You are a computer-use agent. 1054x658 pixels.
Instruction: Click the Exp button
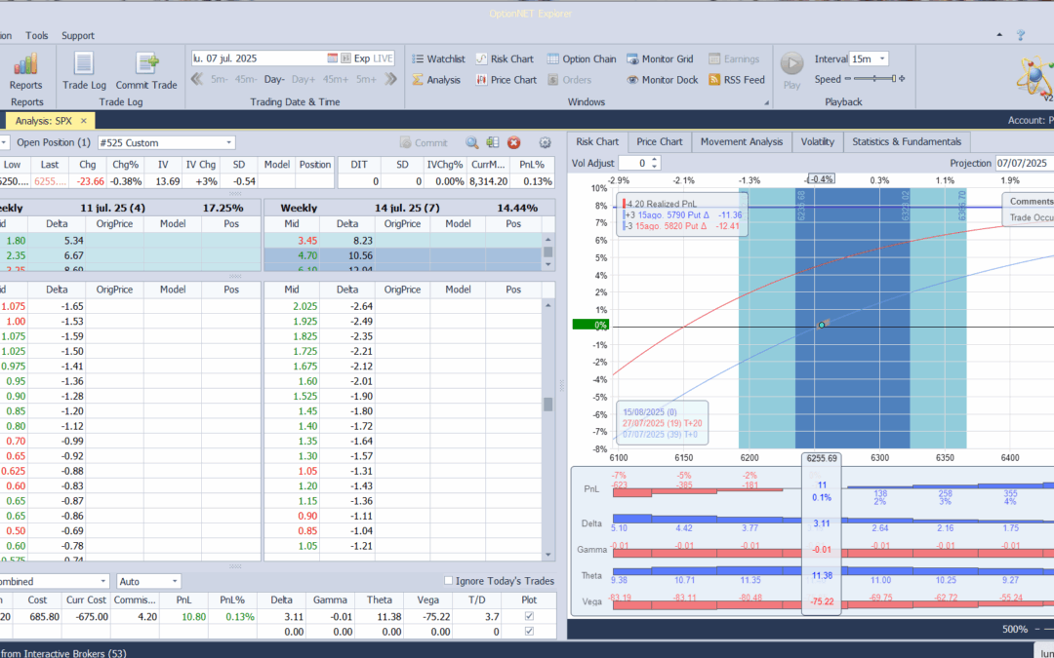(362, 58)
